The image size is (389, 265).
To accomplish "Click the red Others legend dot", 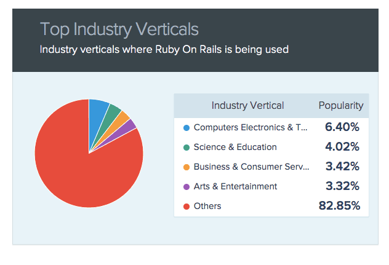I will (x=186, y=207).
